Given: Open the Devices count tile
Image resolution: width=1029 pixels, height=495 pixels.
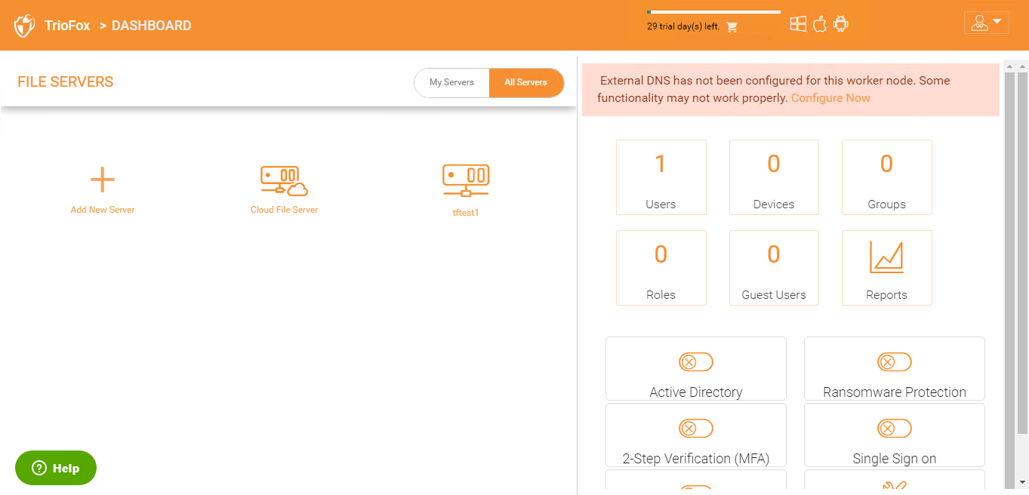Looking at the screenshot, I should click(774, 177).
